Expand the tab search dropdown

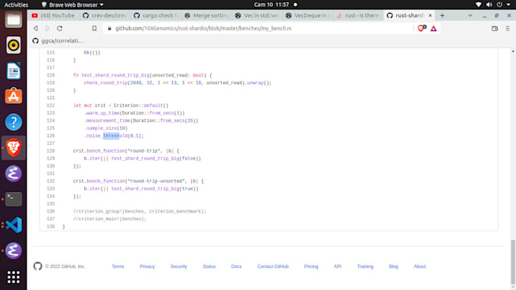(470, 15)
